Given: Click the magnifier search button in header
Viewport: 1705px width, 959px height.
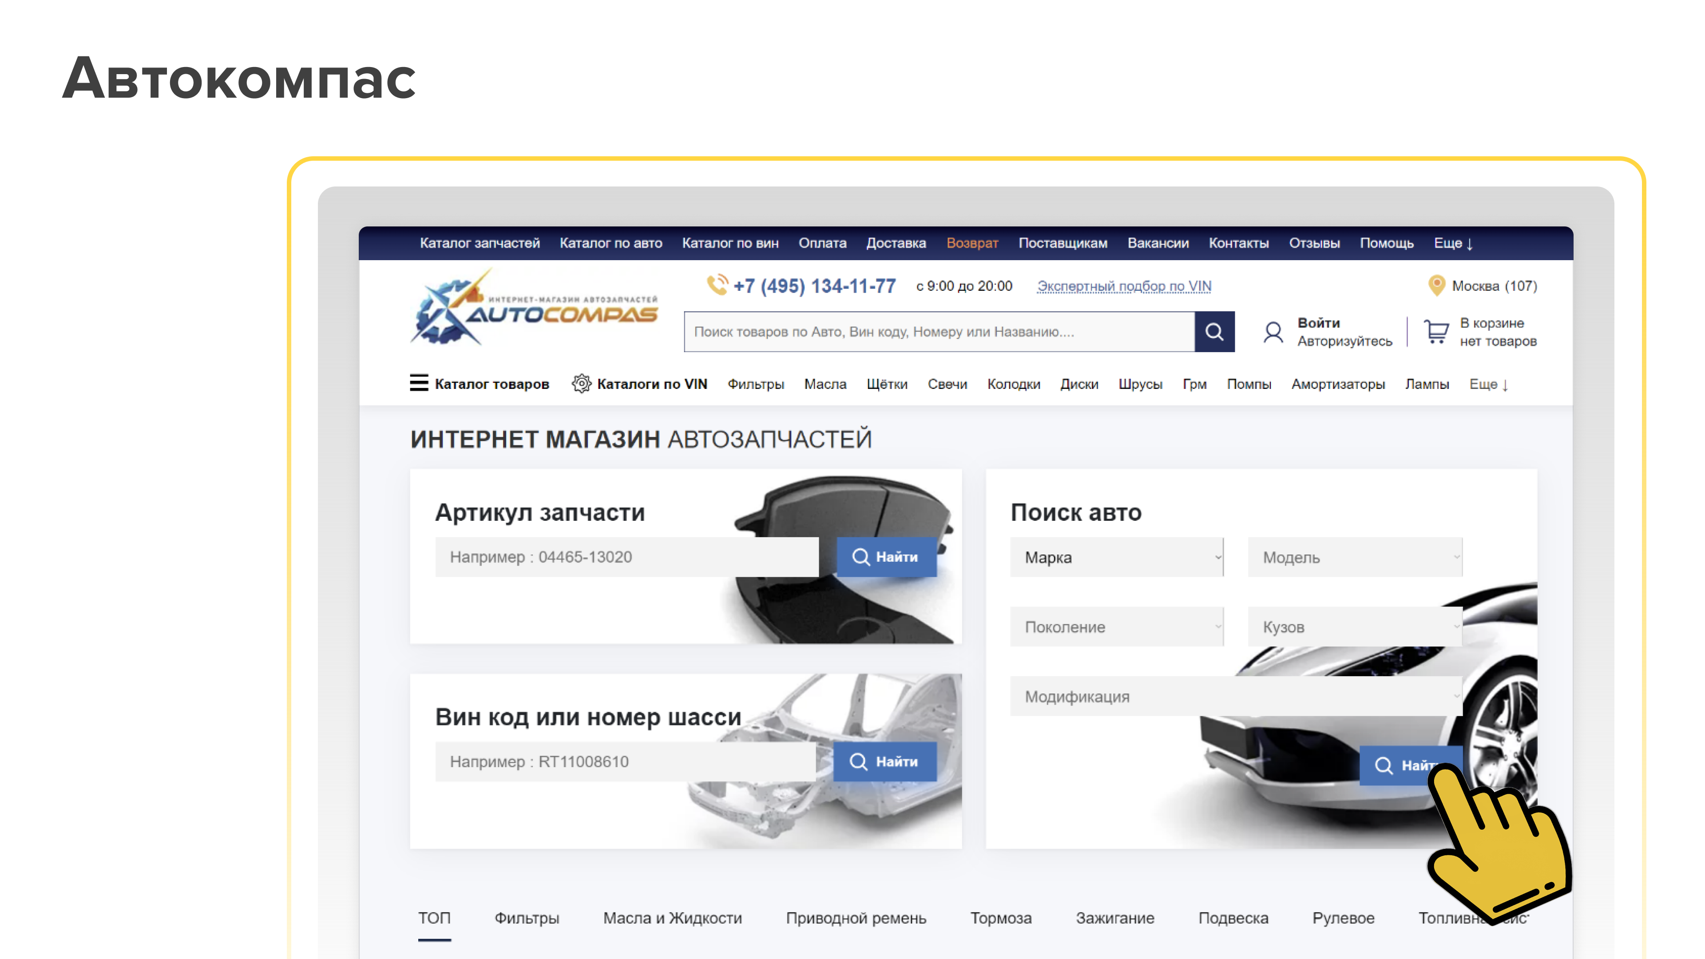Looking at the screenshot, I should tap(1214, 332).
